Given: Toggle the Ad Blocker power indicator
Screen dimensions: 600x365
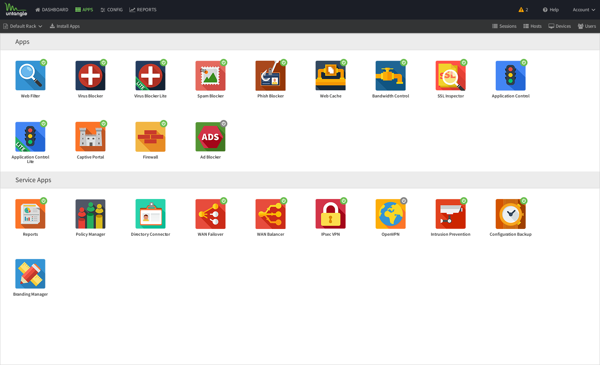Looking at the screenshot, I should 224,123.
